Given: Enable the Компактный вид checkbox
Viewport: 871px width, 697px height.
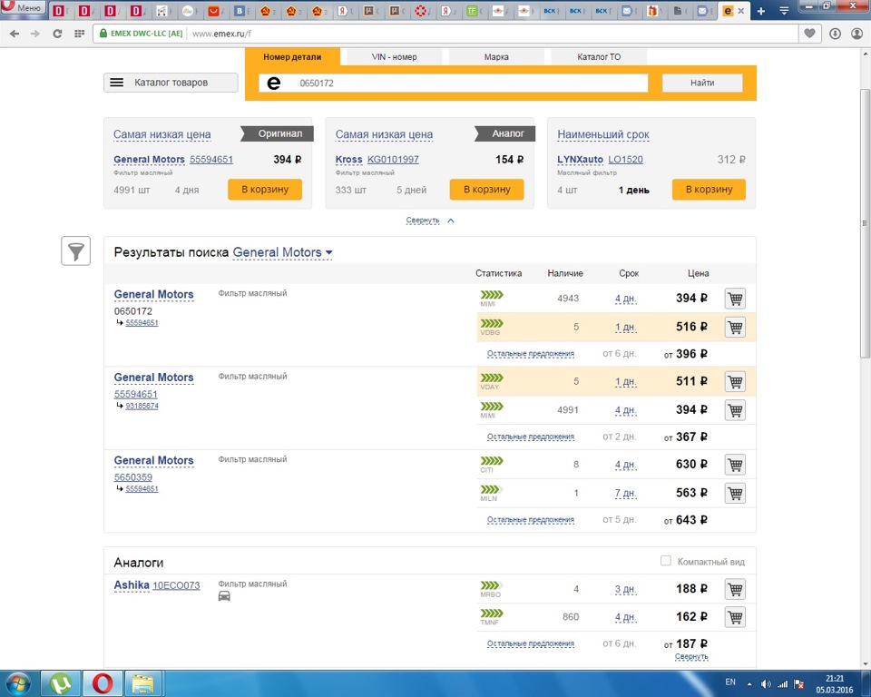Looking at the screenshot, I should point(665,561).
